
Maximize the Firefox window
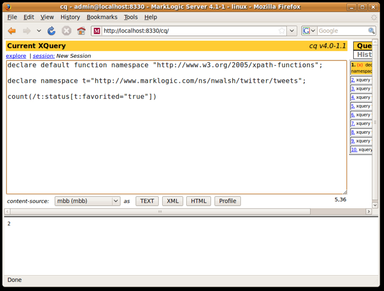[x=362, y=7]
